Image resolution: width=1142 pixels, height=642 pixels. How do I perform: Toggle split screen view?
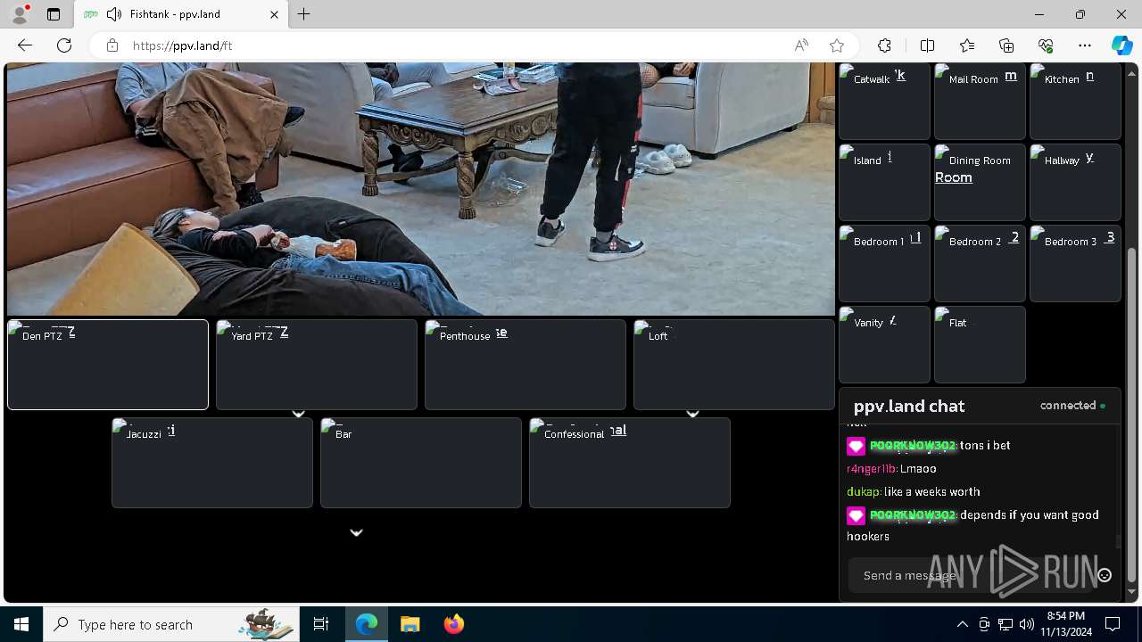click(927, 45)
